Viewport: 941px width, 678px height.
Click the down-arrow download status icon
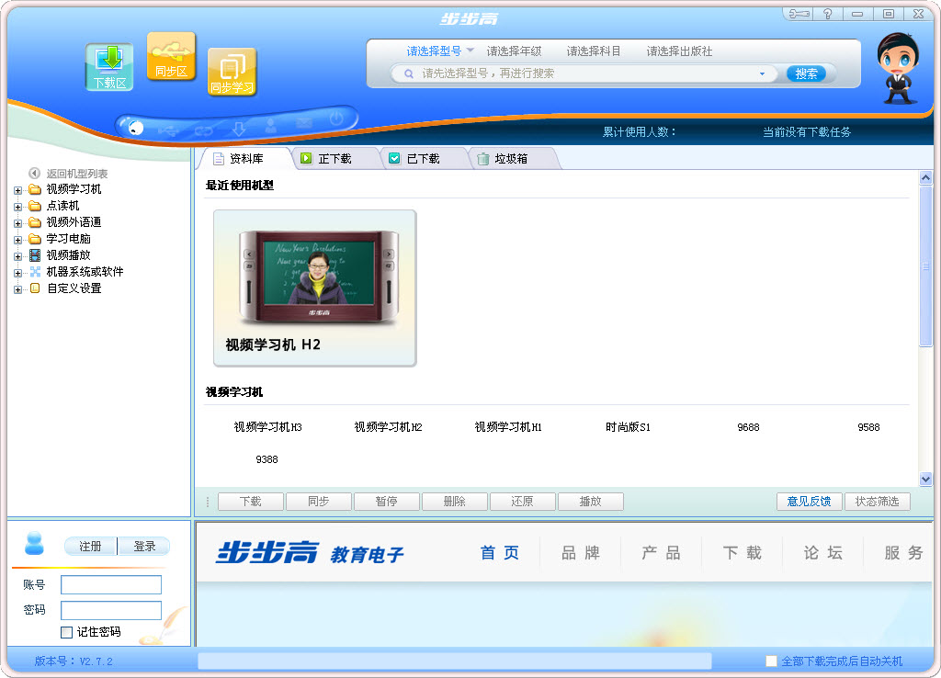click(x=238, y=129)
